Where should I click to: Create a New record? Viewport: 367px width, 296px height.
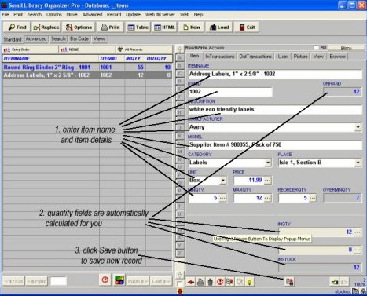[x=192, y=27]
